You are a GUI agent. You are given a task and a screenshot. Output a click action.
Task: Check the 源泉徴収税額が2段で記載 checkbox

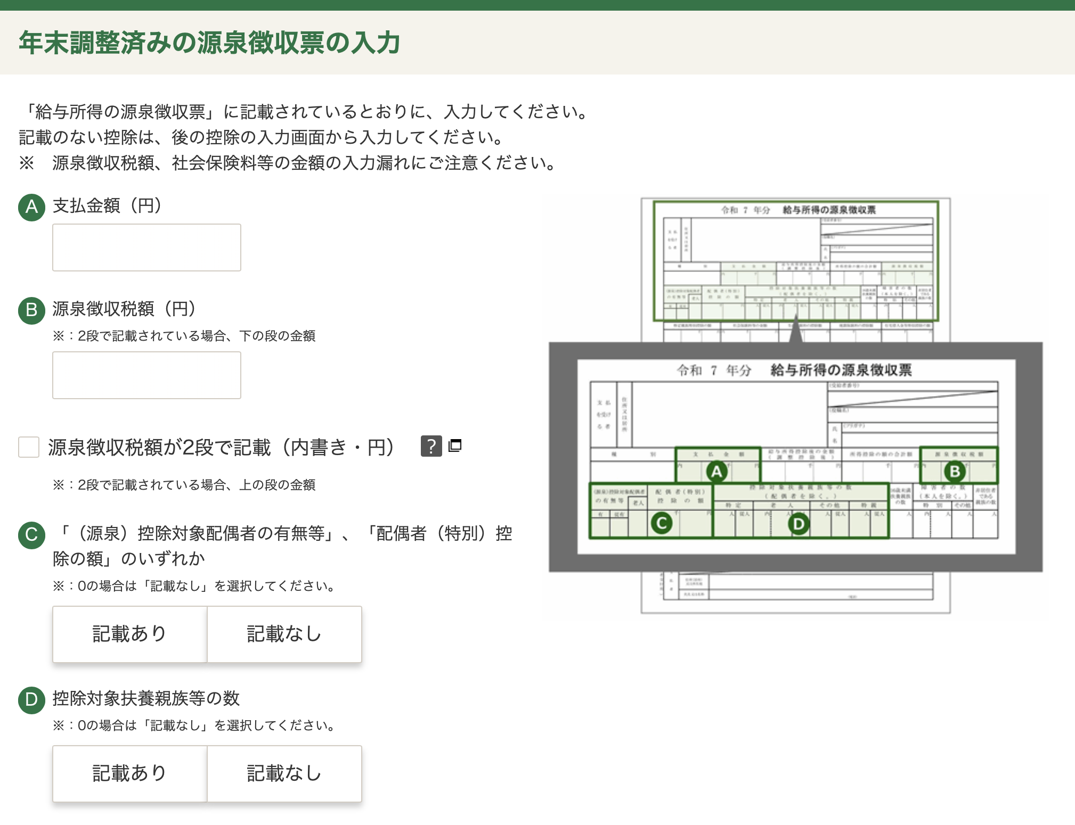coord(29,447)
